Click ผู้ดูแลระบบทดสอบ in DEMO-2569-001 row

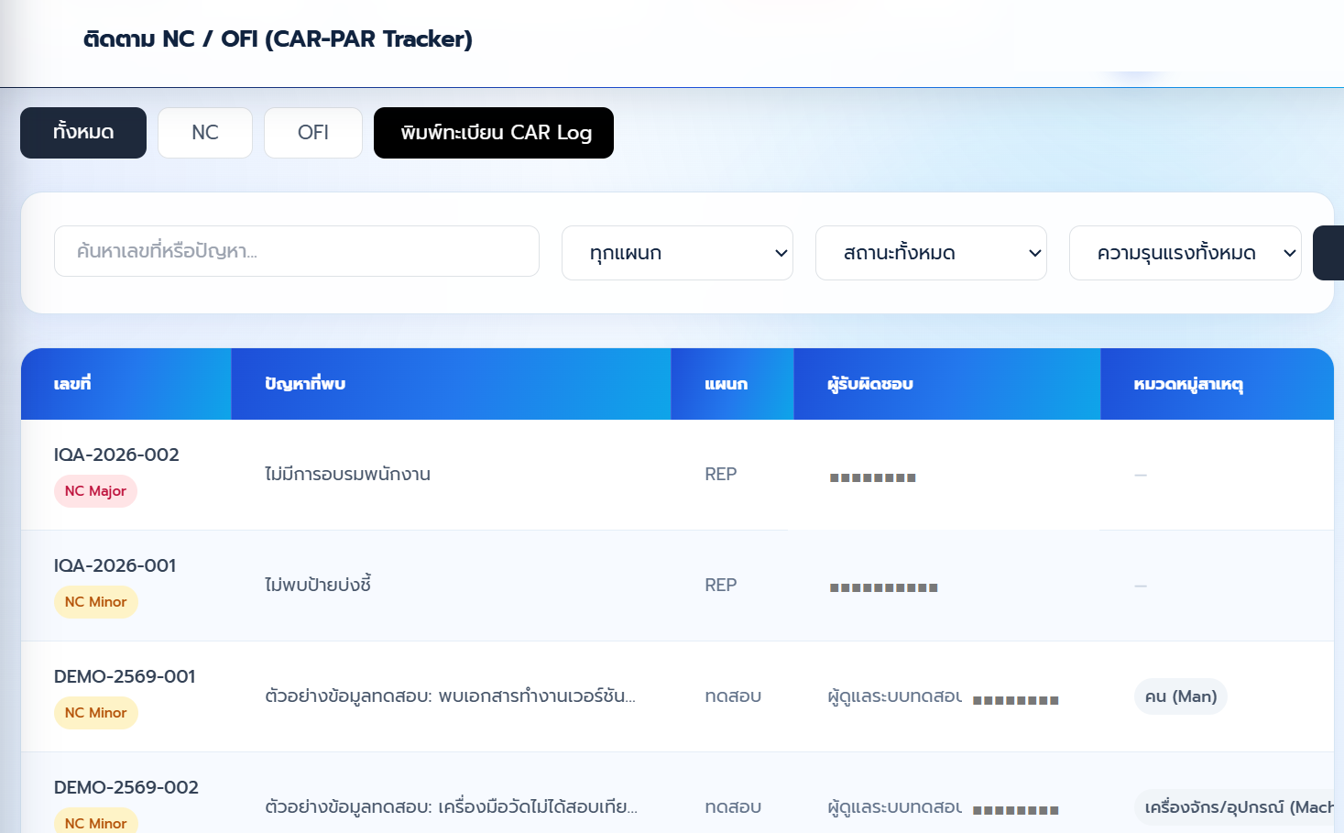click(x=894, y=696)
